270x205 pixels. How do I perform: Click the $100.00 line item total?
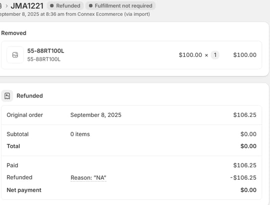pos(245,55)
